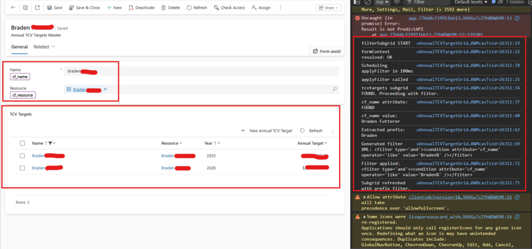Click New Annual TCV Target button
The width and height of the screenshot is (532, 249).
(266, 131)
